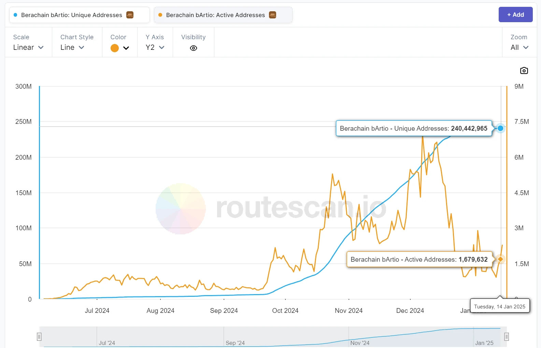Click Active Addresses 1,679,632 tooltip
The width and height of the screenshot is (541, 348).
pyautogui.click(x=419, y=259)
